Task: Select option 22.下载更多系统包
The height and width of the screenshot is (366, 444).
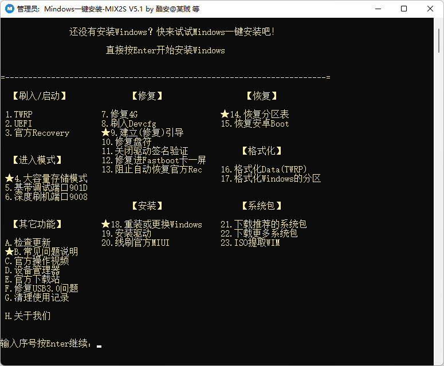Action: point(259,234)
